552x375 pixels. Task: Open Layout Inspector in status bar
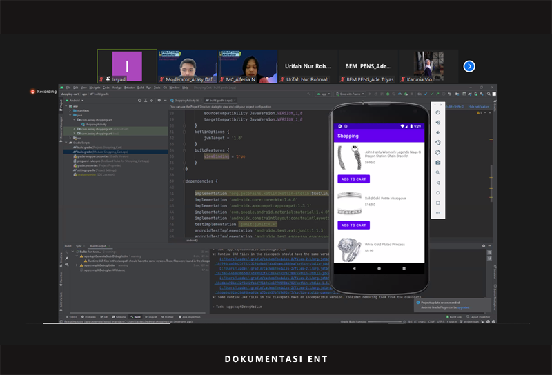pyautogui.click(x=477, y=317)
